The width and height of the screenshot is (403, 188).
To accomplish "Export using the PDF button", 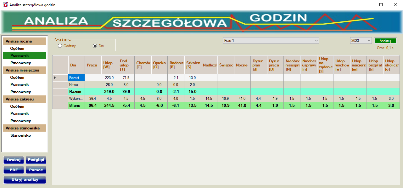I will (x=14, y=170).
